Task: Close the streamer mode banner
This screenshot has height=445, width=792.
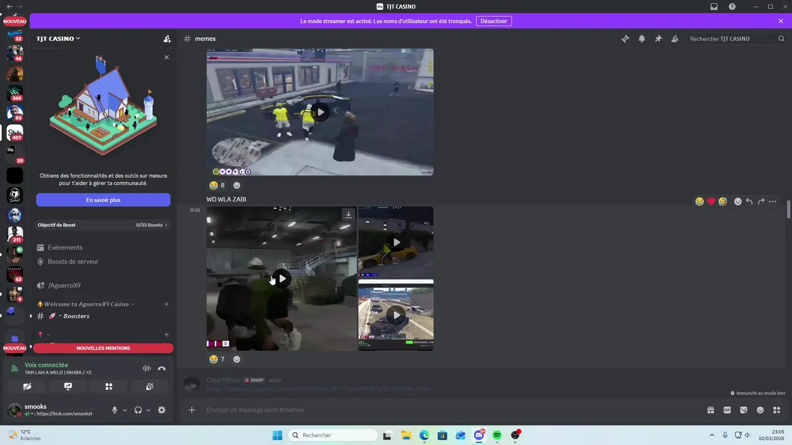Action: [x=781, y=21]
